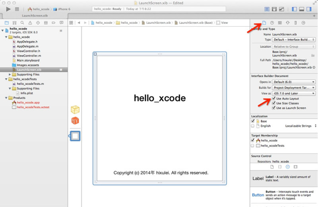
Task: Collapse the hello_xcodeTests group
Action: 6,79
